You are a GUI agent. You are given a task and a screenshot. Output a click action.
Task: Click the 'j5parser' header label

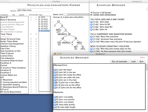click(22, 15)
